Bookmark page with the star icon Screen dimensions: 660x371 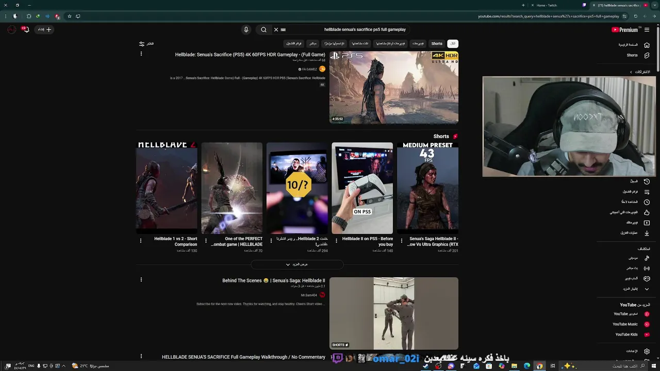tap(70, 16)
